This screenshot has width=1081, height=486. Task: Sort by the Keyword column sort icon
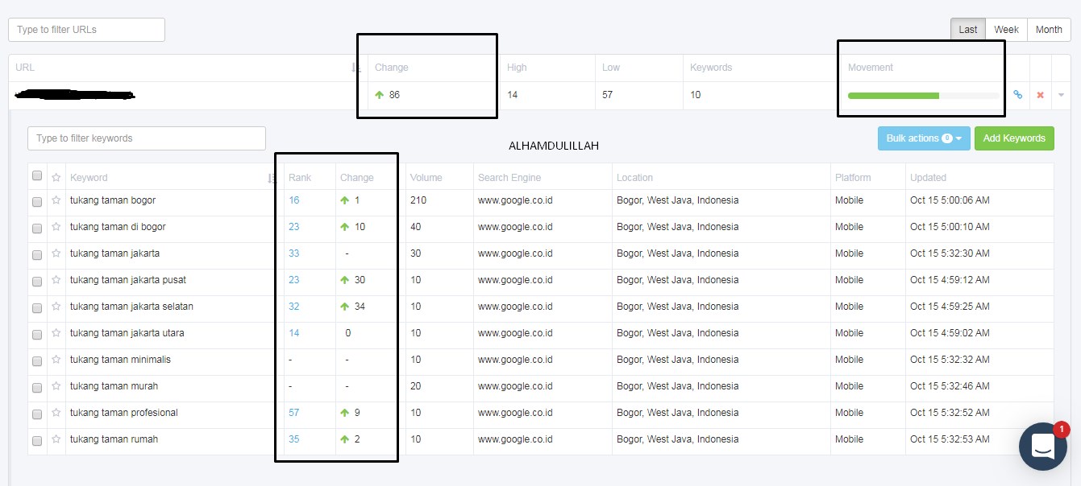(272, 178)
